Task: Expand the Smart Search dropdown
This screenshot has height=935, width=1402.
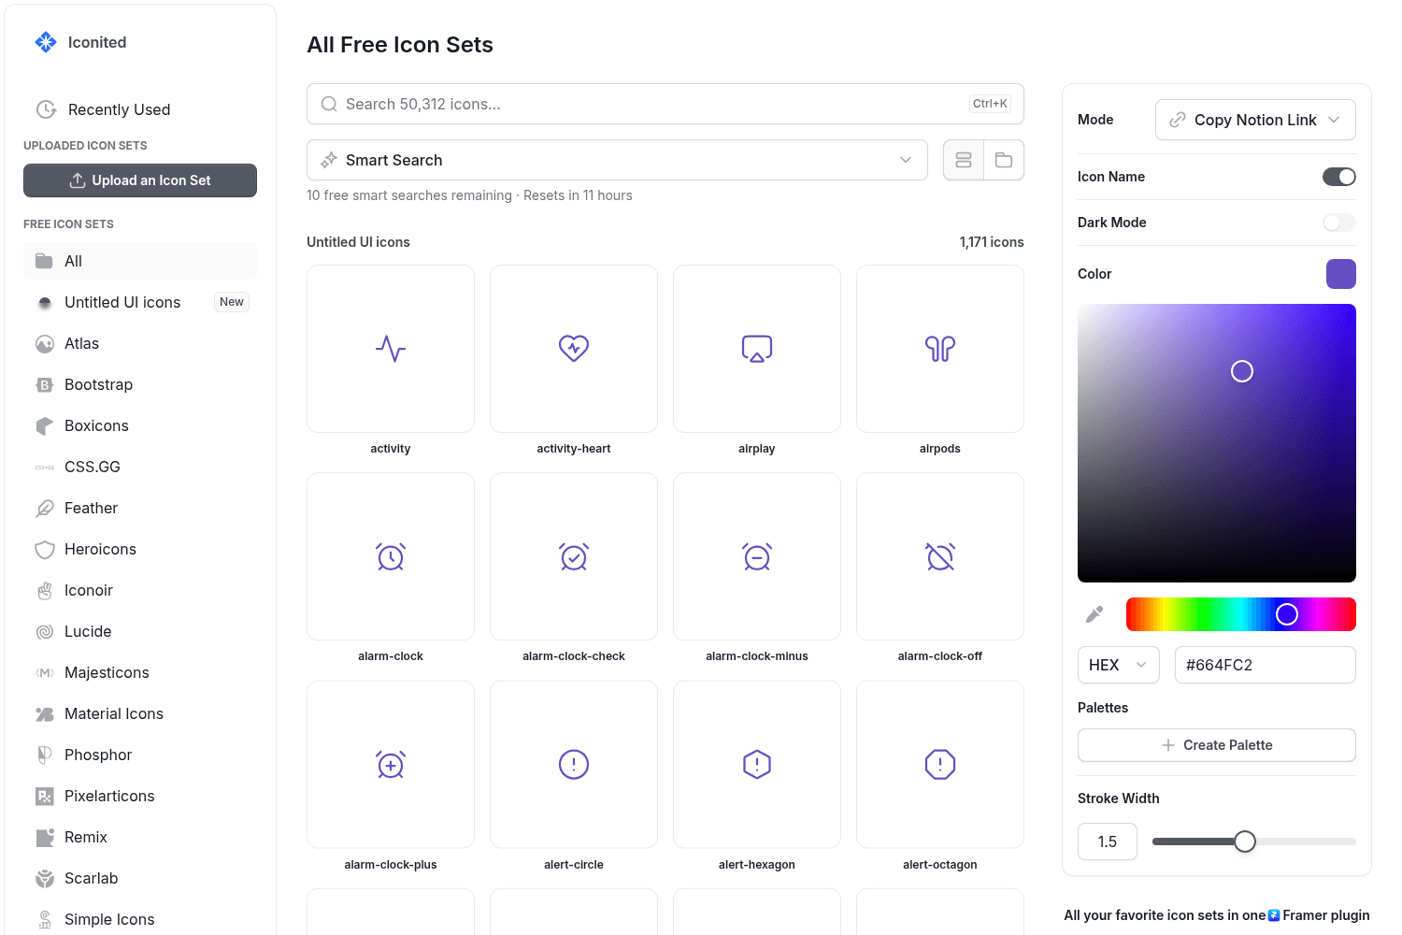Action: [617, 160]
